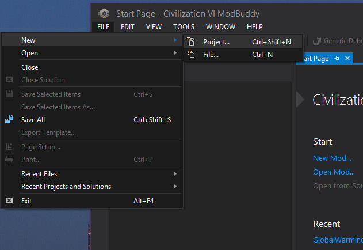Open the VIEW menu

click(154, 26)
